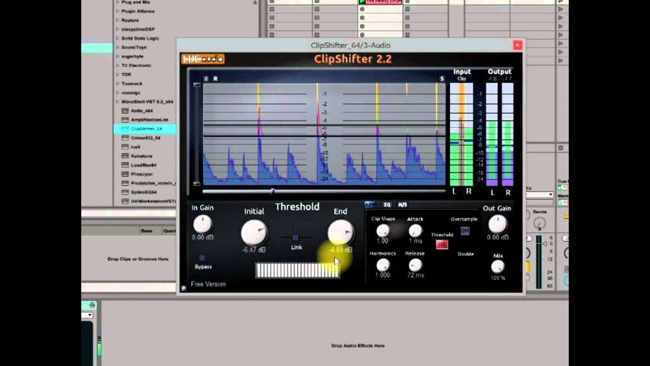Enable Oversample by clicking the OFF switch
This screenshot has width=650, height=366.
tap(465, 231)
